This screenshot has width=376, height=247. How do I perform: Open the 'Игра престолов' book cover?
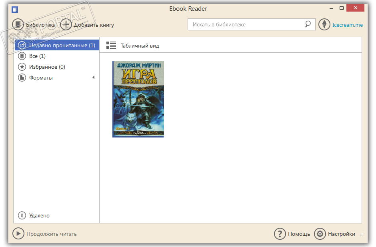point(138,99)
